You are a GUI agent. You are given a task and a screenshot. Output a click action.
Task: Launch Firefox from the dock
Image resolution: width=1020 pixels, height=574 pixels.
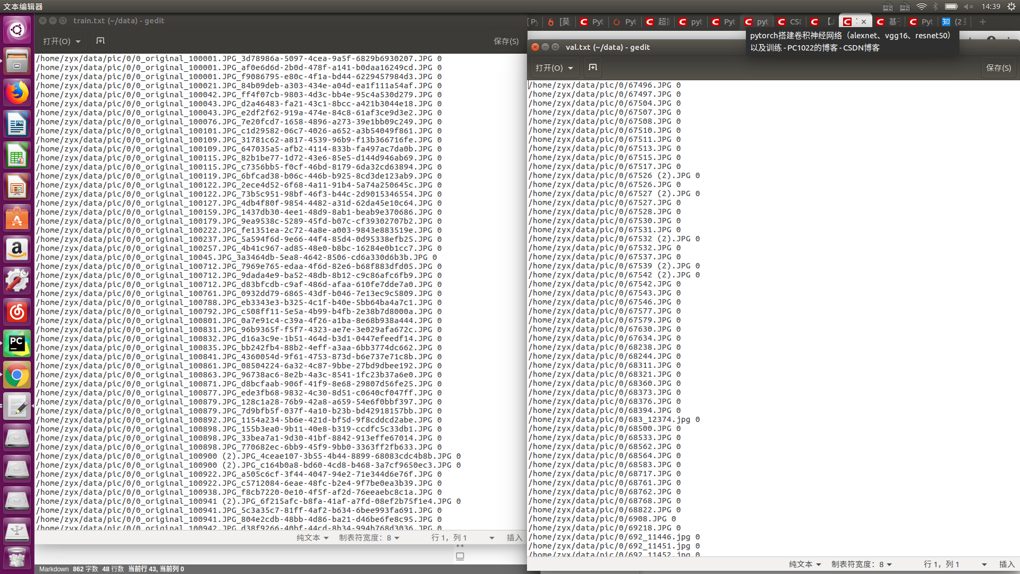17,92
